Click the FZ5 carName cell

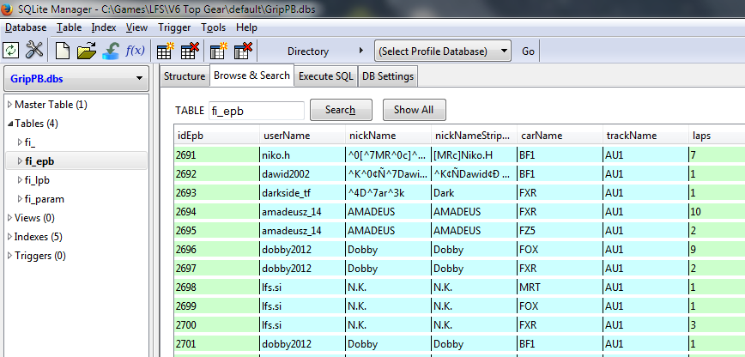(560, 231)
